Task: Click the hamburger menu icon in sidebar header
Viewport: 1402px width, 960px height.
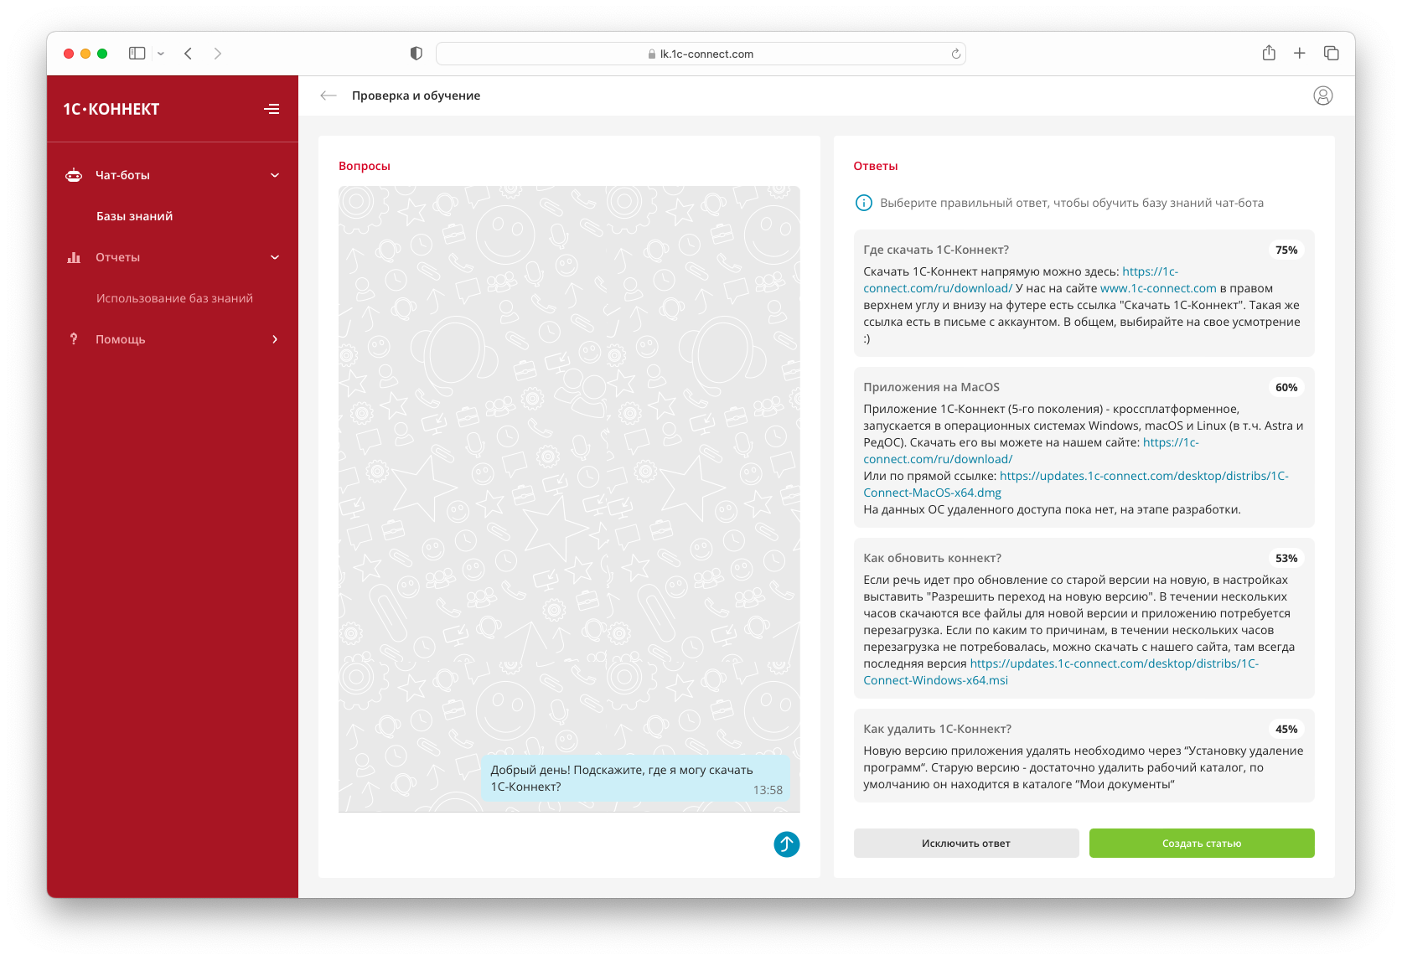Action: tap(272, 109)
